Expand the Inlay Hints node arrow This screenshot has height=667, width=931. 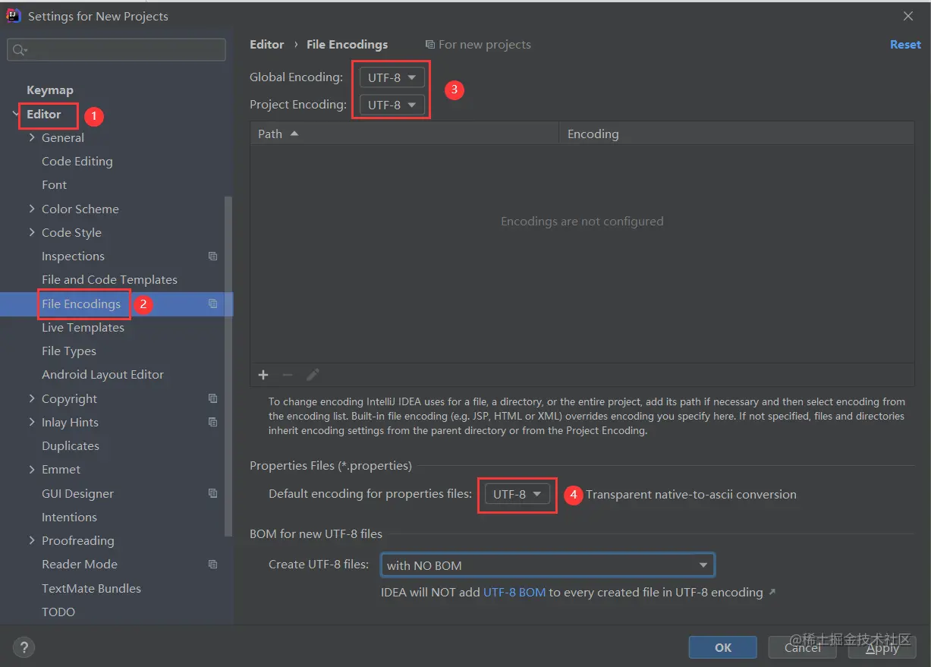tap(32, 422)
